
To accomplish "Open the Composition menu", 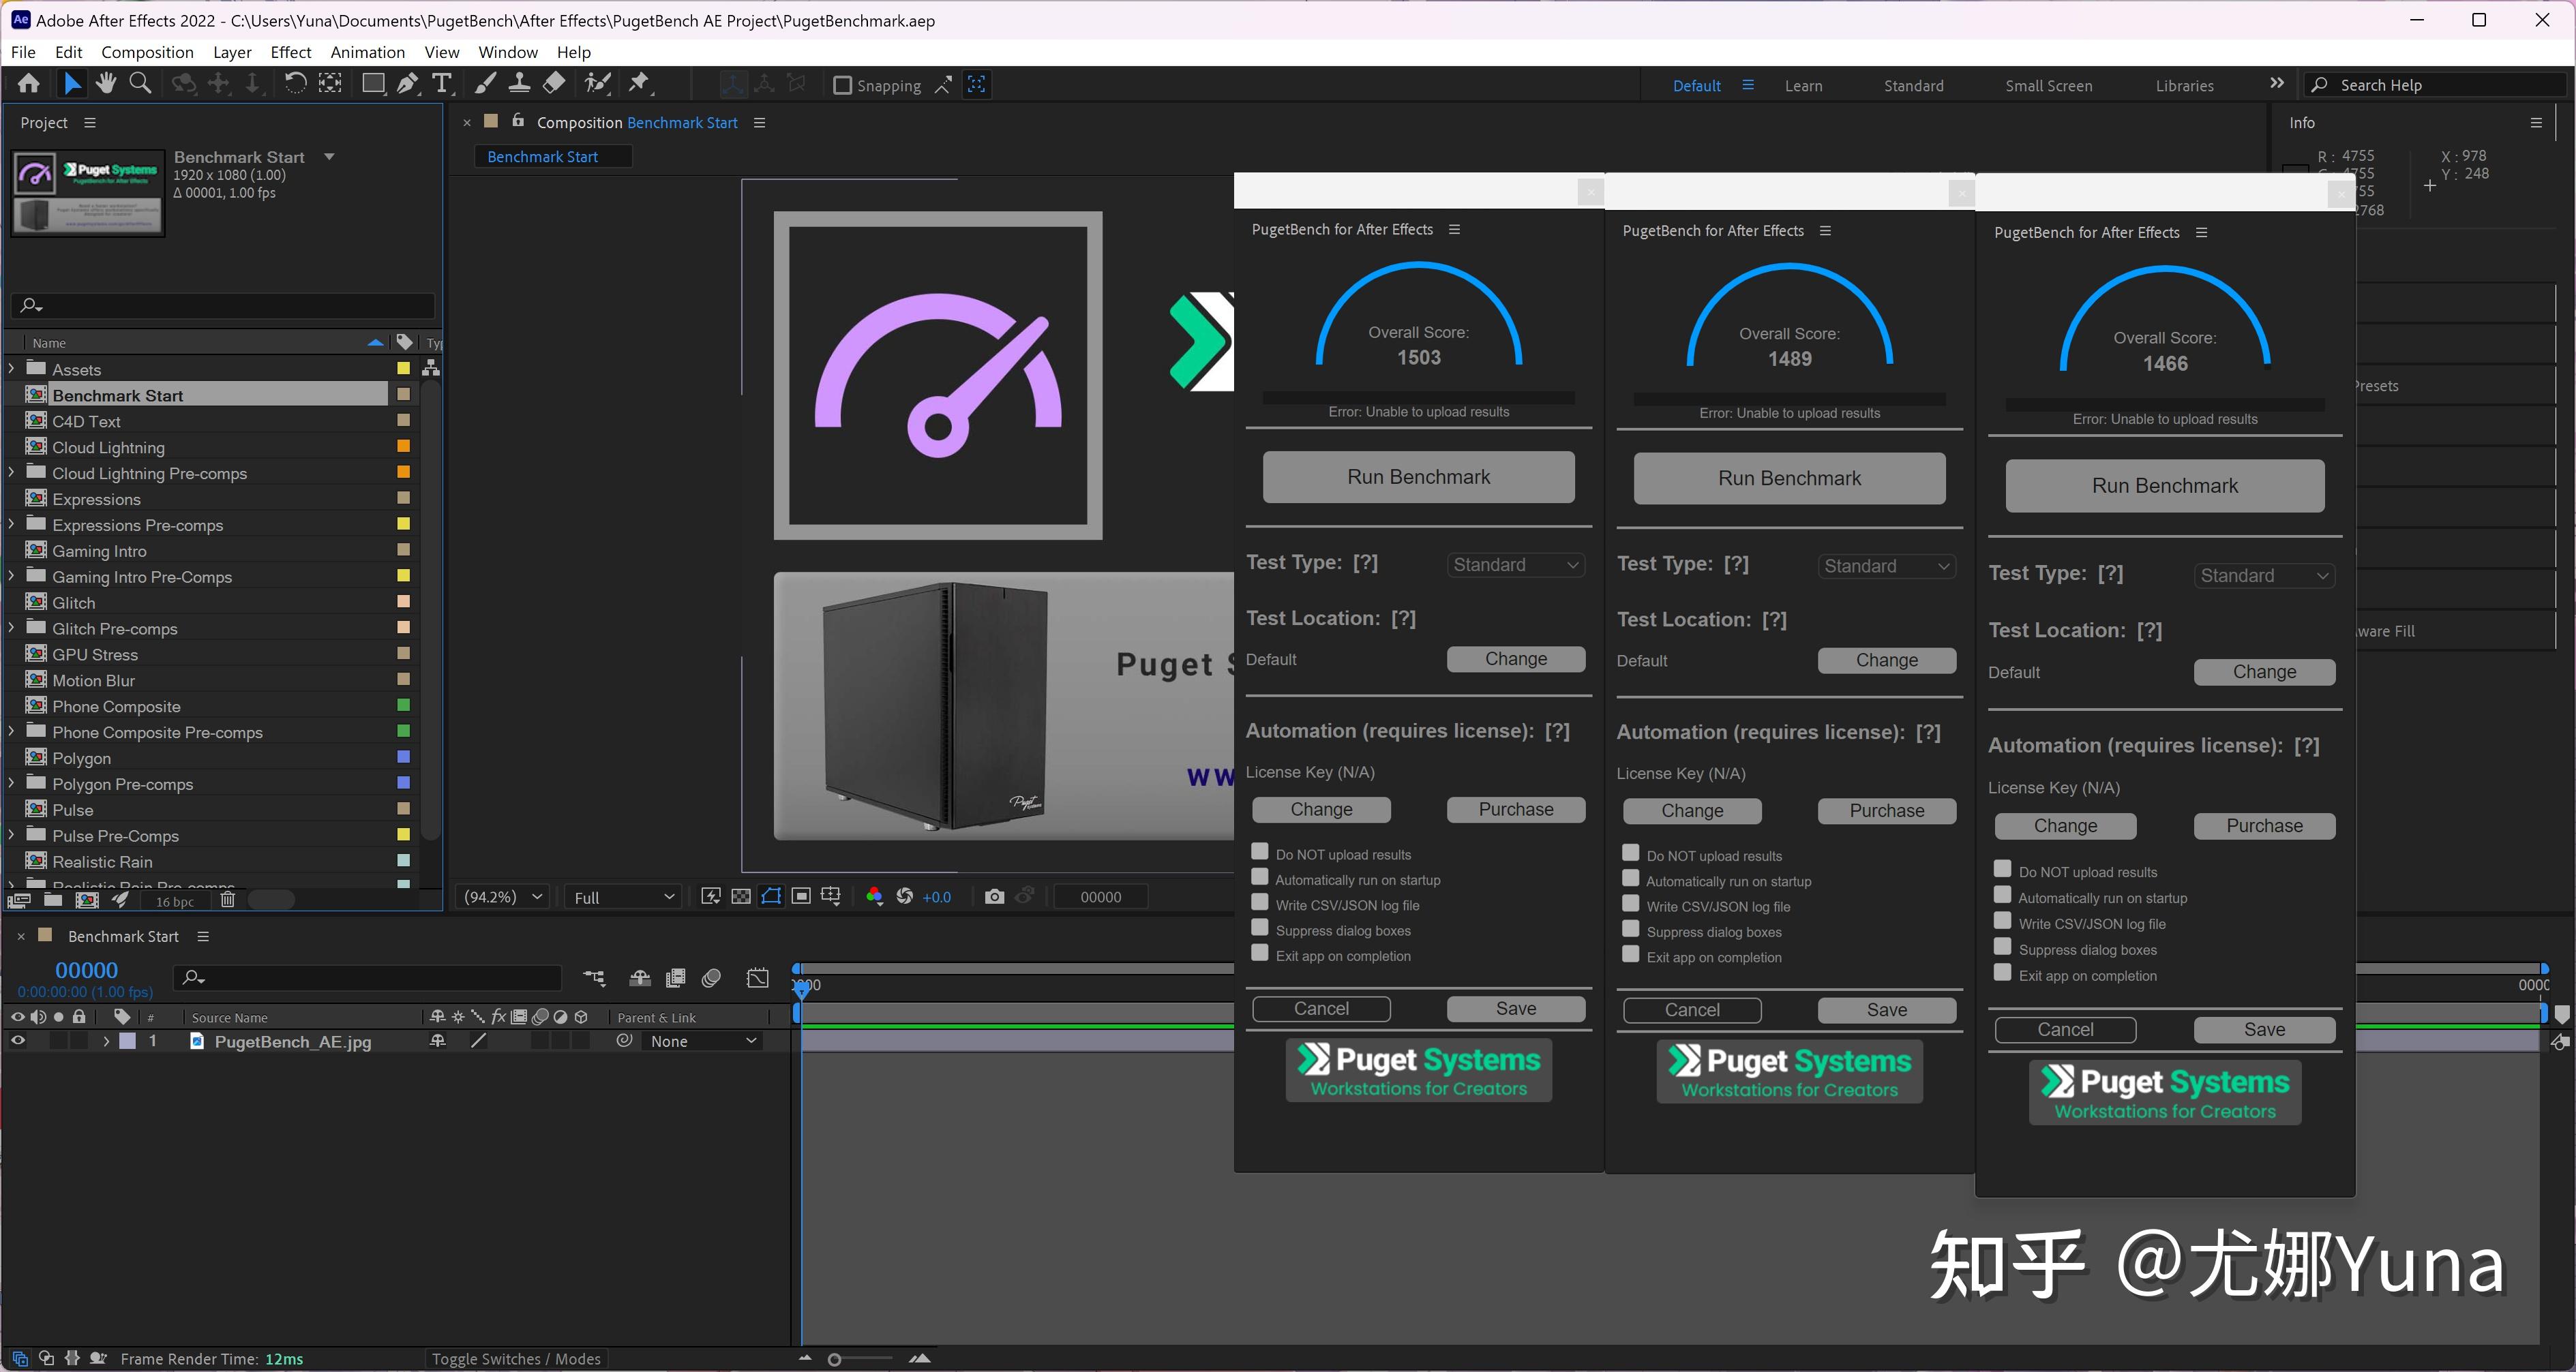I will click(147, 52).
